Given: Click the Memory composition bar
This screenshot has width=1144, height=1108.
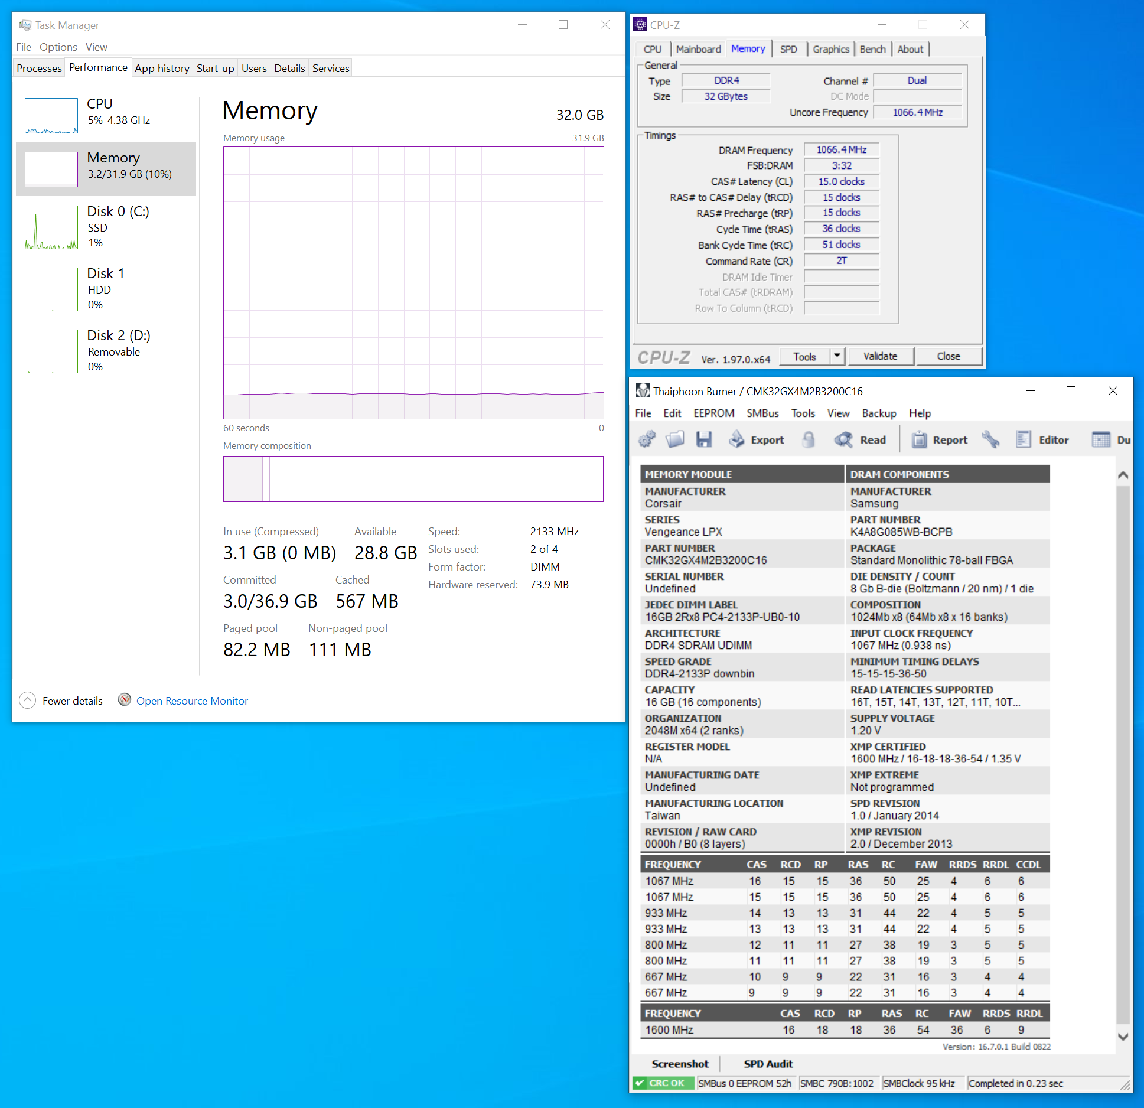Looking at the screenshot, I should [x=413, y=478].
